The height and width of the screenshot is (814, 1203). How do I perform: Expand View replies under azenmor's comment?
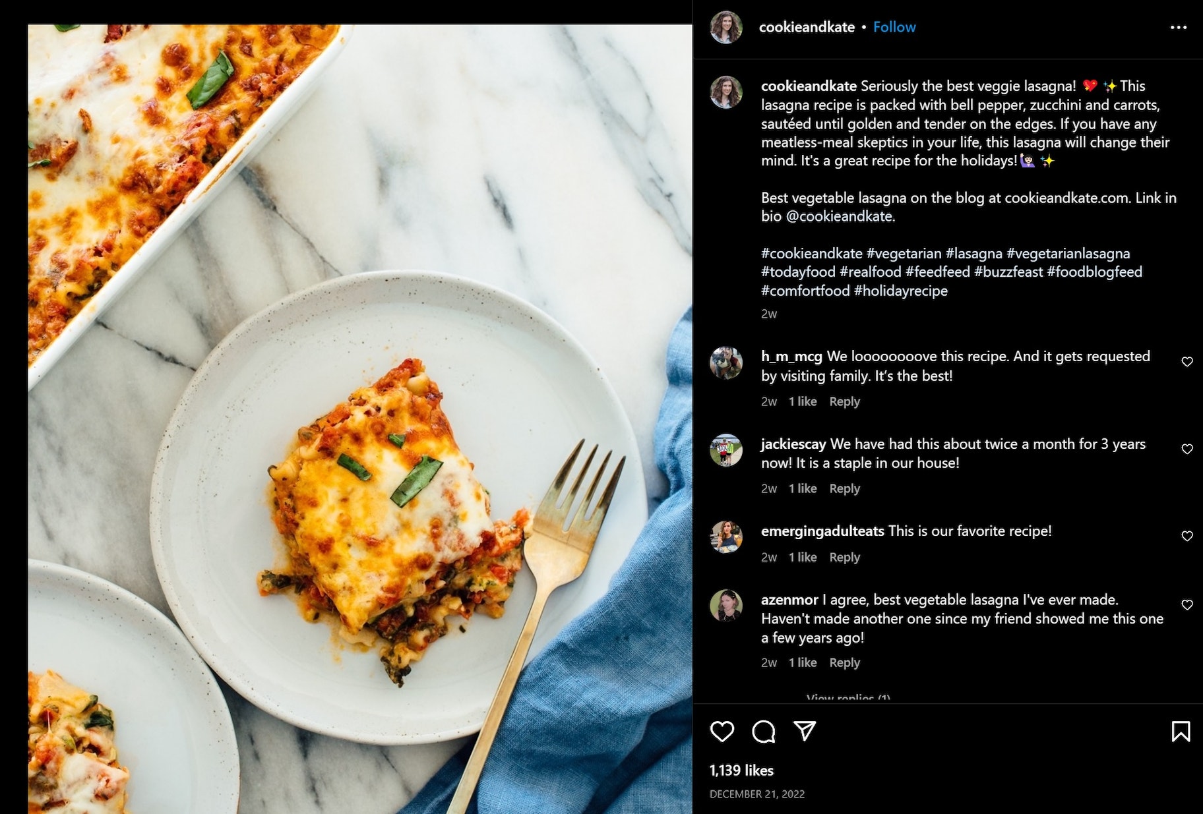[x=848, y=697]
